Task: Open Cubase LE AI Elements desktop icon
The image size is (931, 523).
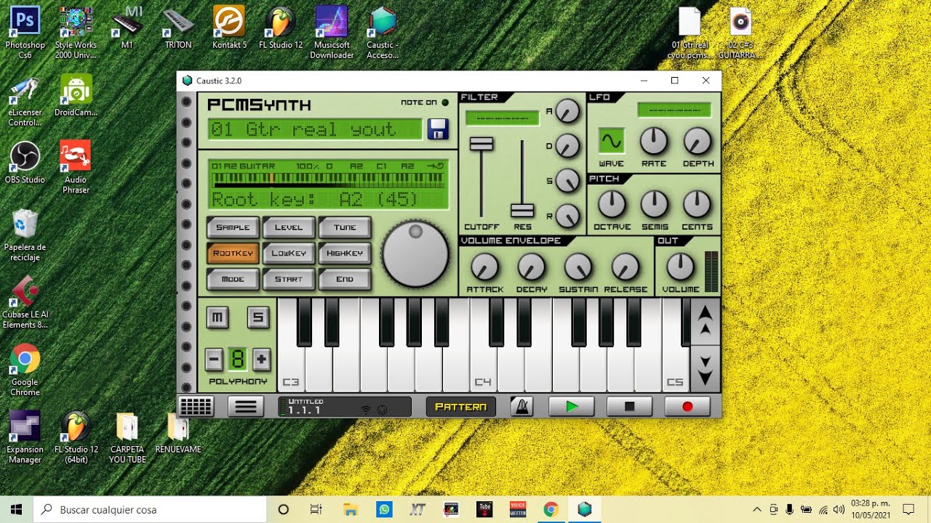Action: tap(25, 303)
